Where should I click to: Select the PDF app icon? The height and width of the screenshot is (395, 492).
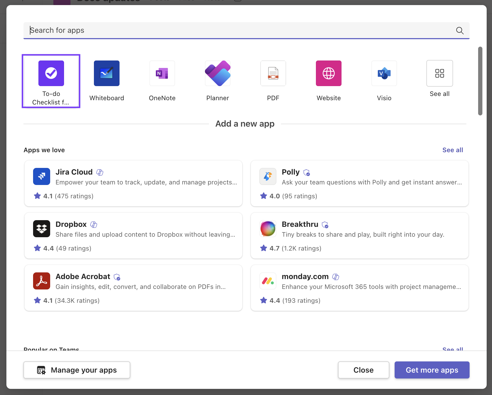tap(273, 74)
